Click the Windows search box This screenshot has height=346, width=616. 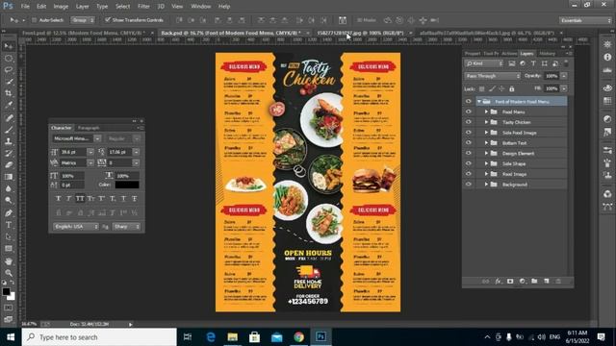coord(99,337)
